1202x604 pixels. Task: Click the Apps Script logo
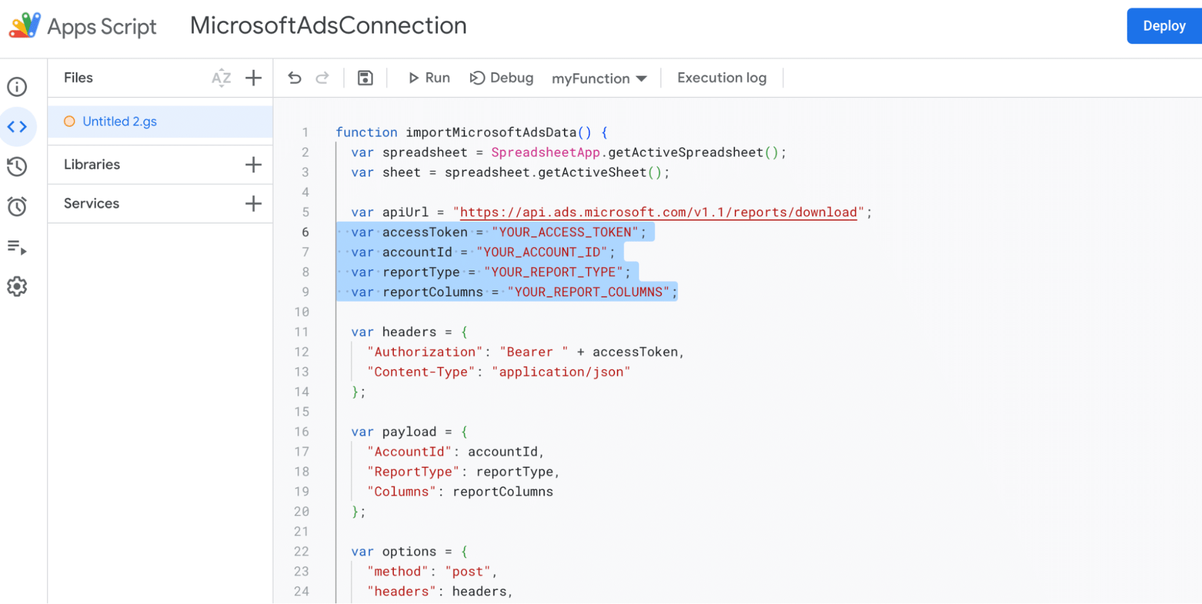(x=25, y=25)
